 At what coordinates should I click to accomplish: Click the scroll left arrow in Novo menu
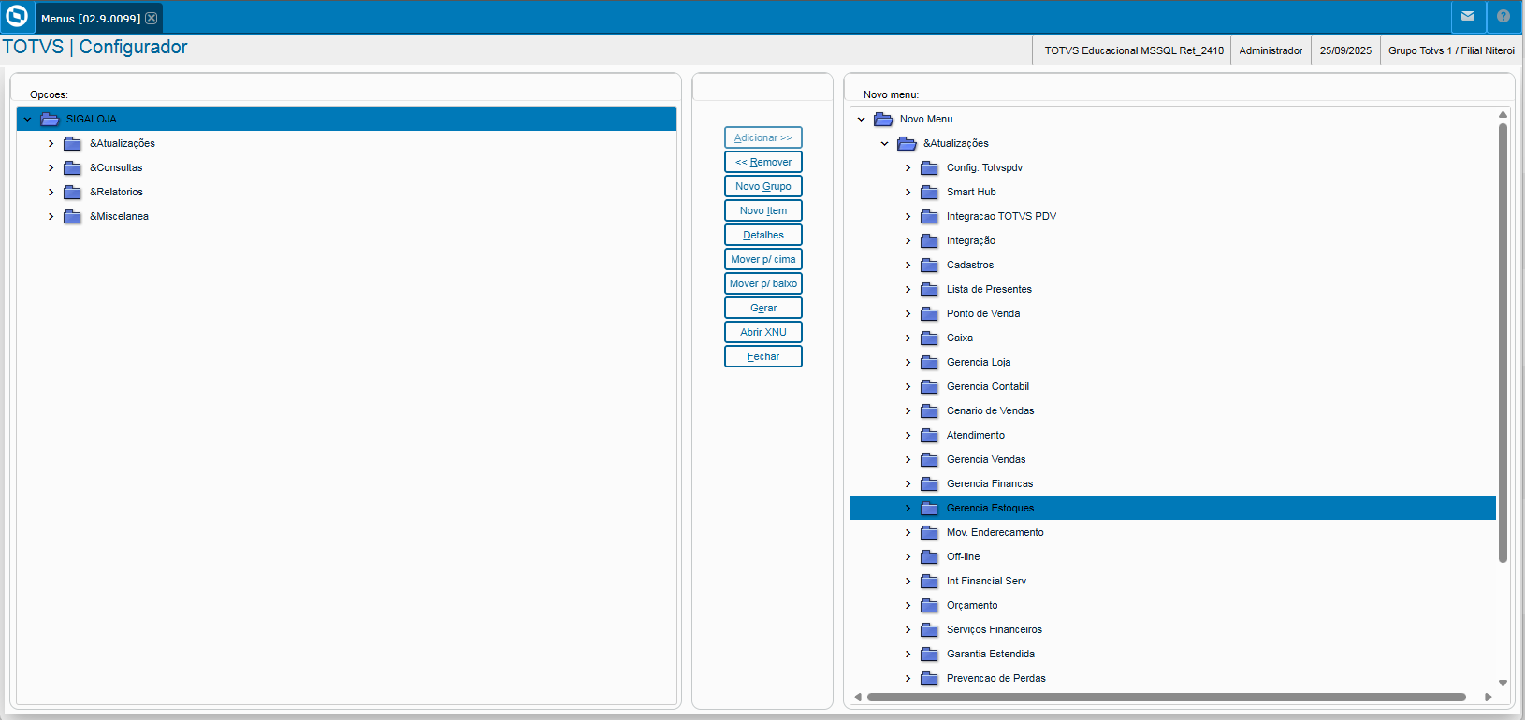pyautogui.click(x=858, y=697)
